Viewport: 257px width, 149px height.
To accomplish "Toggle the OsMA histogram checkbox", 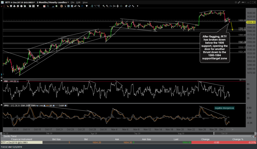I will coord(66,106).
